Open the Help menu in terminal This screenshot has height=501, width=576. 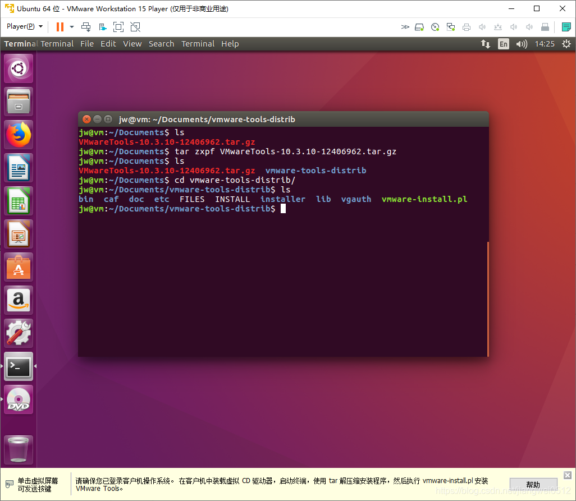tap(230, 44)
